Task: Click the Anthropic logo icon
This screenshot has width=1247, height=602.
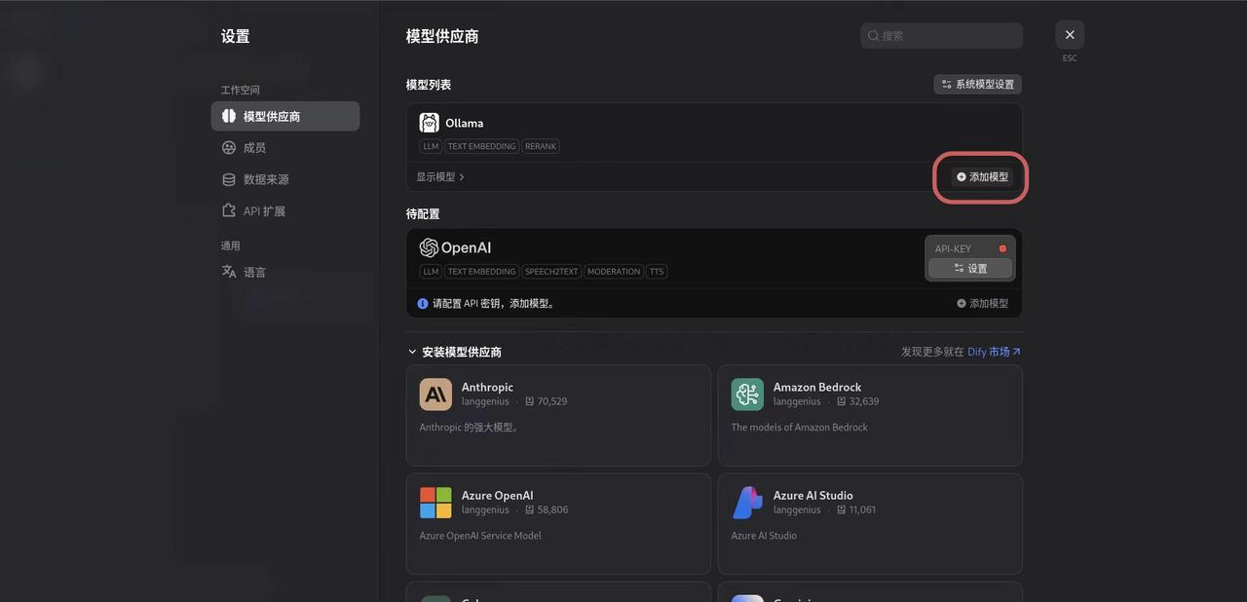Action: click(435, 395)
